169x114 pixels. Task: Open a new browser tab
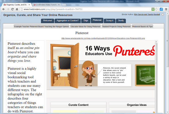pyautogui.click(x=64, y=5)
